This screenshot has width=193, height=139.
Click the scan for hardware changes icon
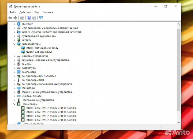click(x=41, y=18)
